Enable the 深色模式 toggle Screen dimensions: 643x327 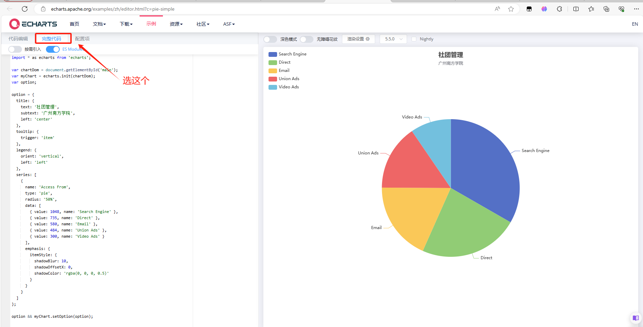[x=270, y=39]
